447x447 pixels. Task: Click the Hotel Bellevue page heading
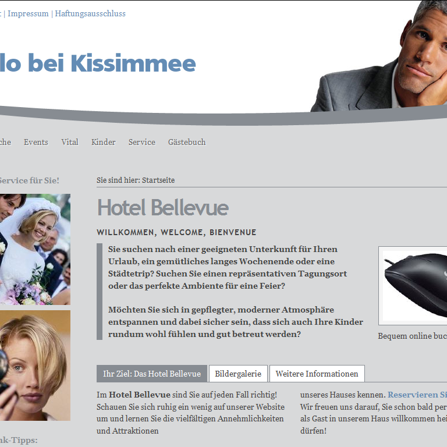(x=163, y=208)
